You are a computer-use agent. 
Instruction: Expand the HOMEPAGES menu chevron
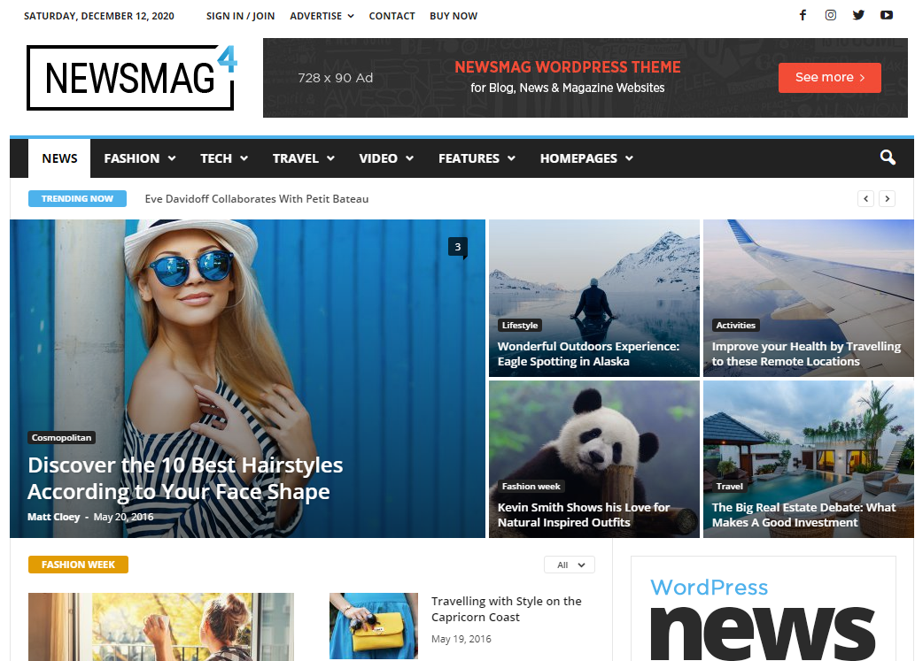(x=629, y=158)
